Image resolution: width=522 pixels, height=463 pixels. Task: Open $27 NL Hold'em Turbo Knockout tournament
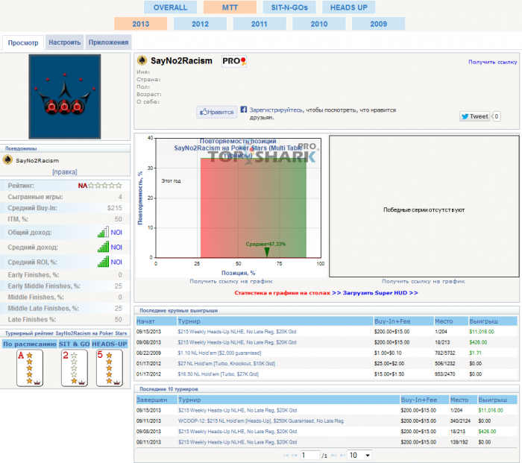coord(227,364)
